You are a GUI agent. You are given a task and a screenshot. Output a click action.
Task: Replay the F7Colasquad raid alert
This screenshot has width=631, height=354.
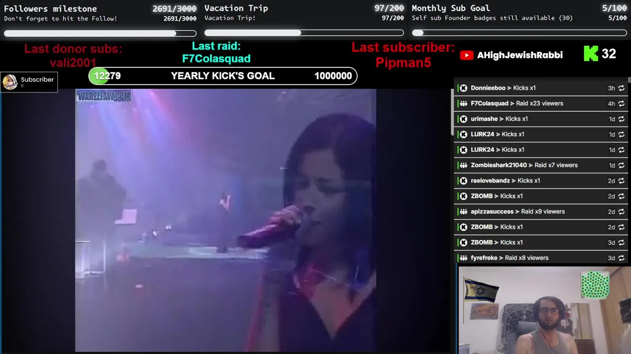click(x=621, y=103)
